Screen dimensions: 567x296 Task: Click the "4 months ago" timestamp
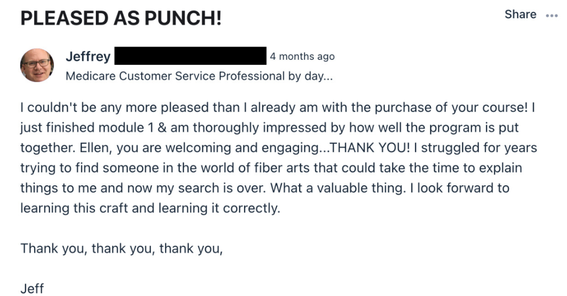click(302, 57)
